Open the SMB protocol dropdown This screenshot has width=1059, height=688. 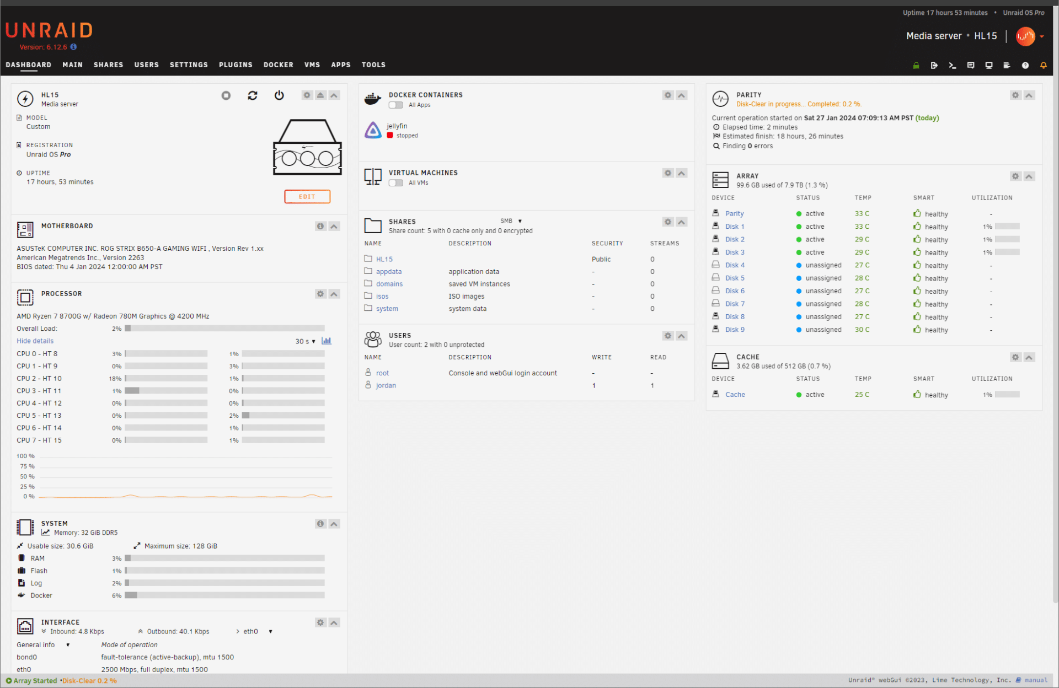[511, 221]
